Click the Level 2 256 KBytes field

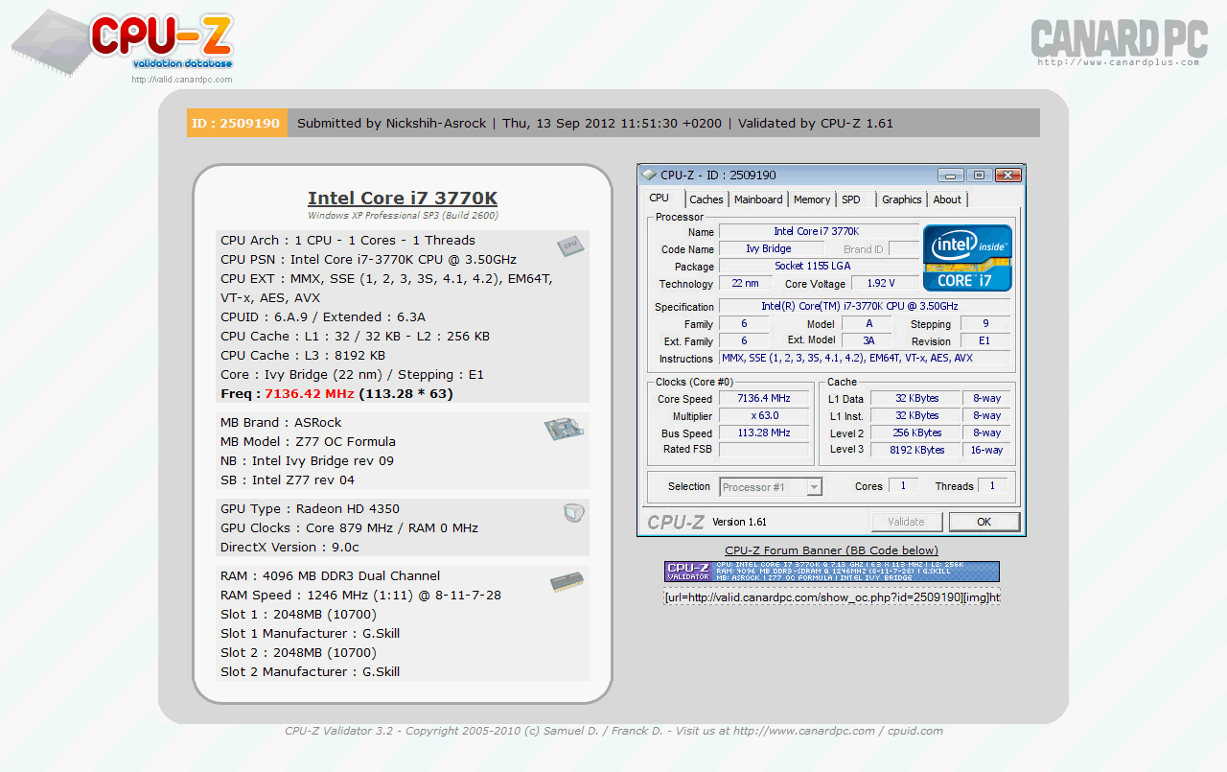click(915, 433)
